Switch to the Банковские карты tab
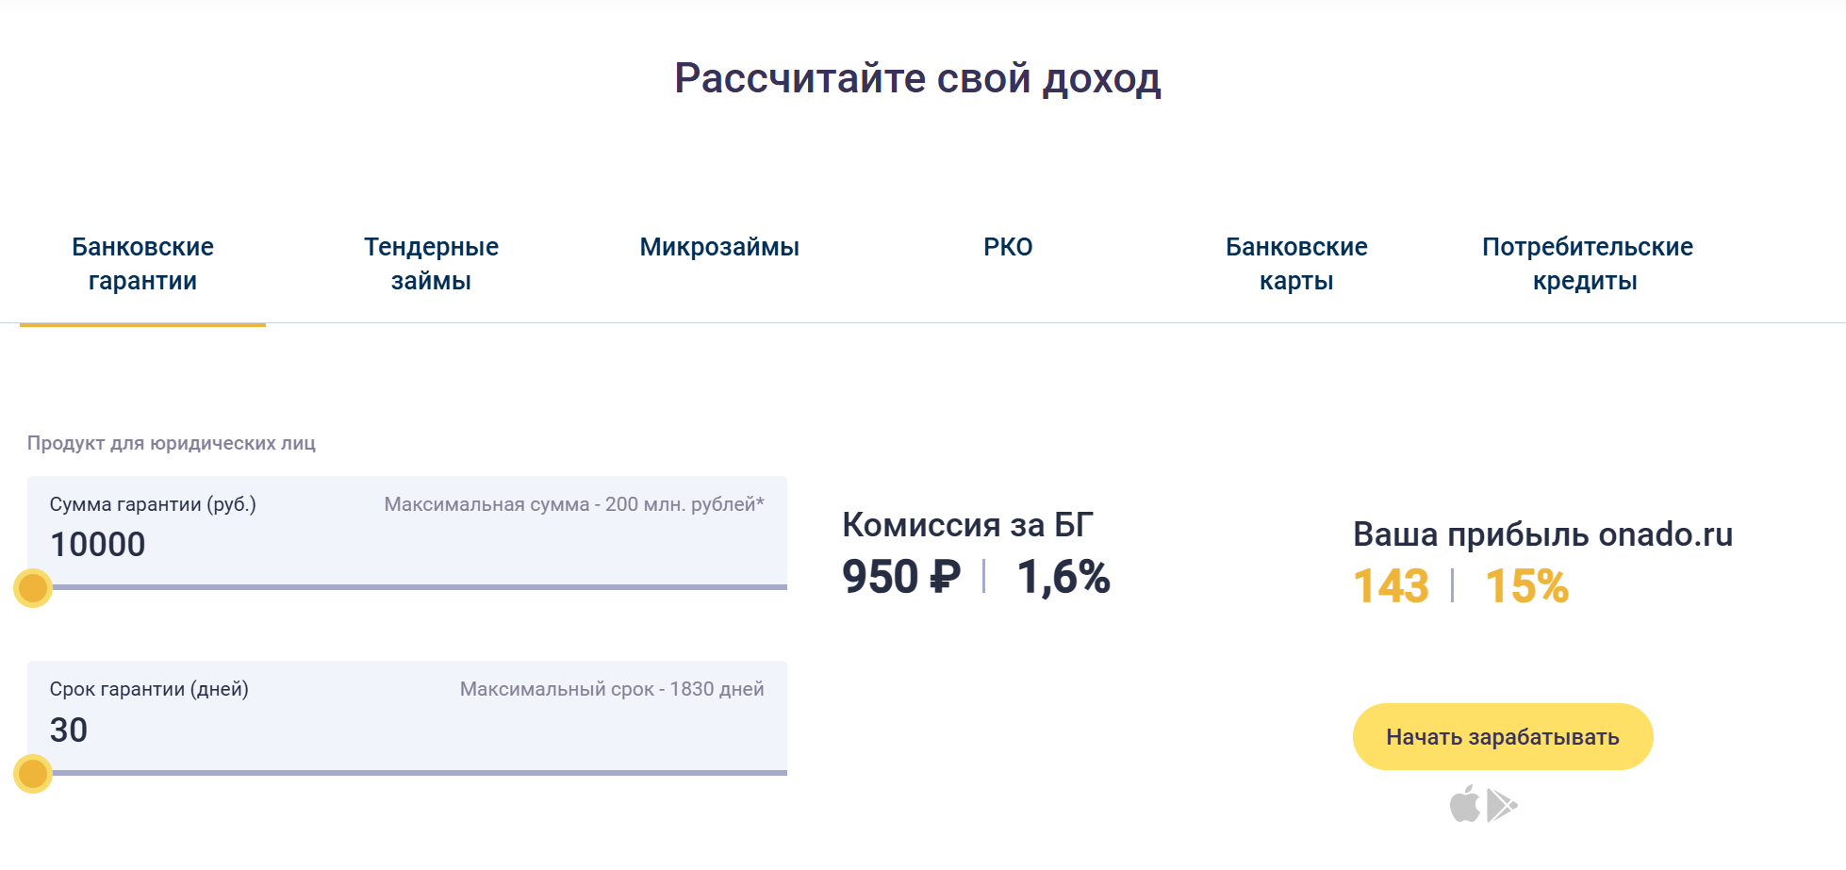This screenshot has height=870, width=1846. tap(1296, 264)
